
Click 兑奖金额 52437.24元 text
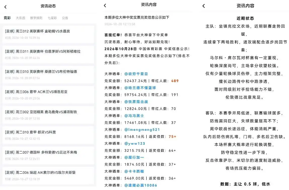[126, 81]
